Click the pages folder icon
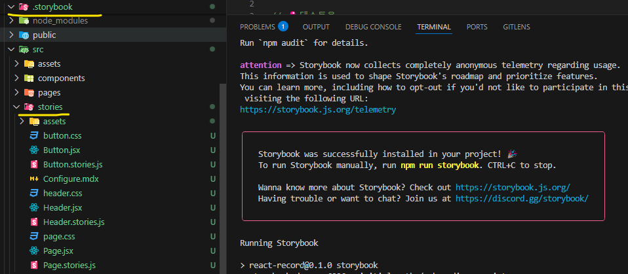The height and width of the screenshot is (274, 628). 29,93
